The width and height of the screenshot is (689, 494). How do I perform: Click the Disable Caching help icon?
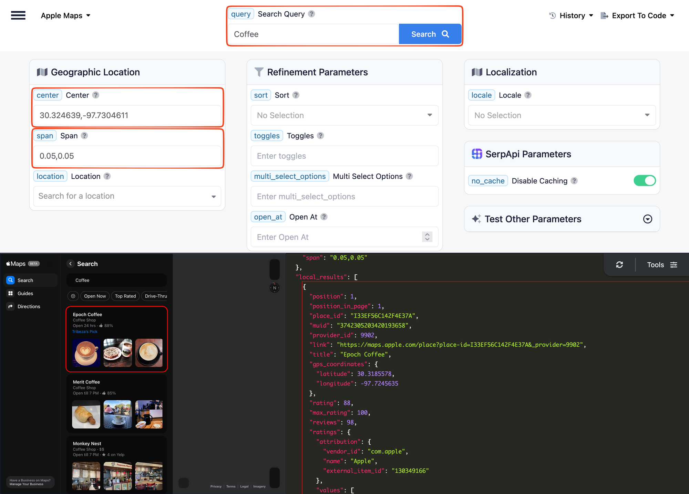574,181
